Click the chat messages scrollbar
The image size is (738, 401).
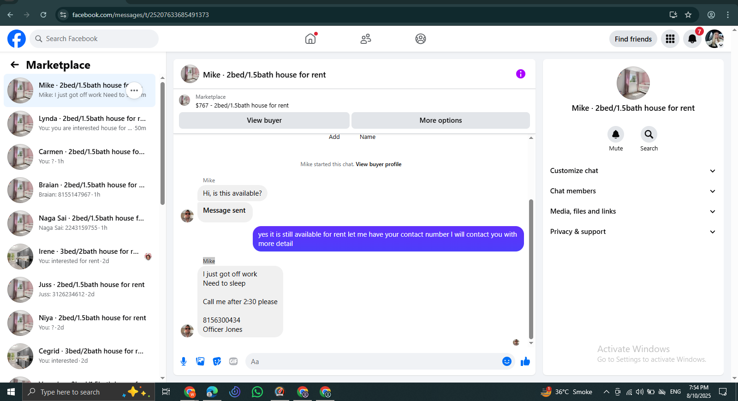(x=531, y=269)
